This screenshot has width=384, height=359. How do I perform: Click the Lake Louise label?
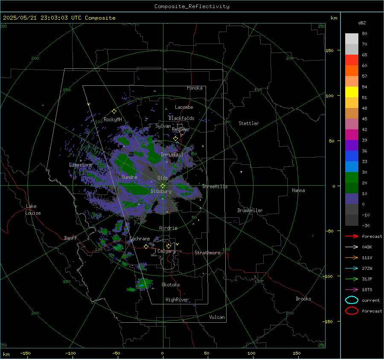[x=33, y=210]
